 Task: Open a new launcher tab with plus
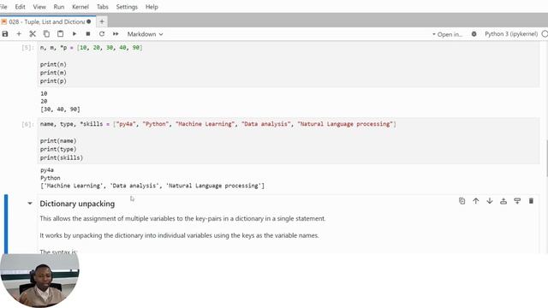click(102, 21)
